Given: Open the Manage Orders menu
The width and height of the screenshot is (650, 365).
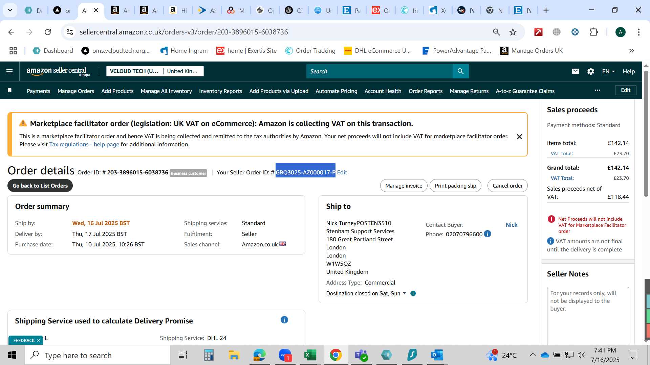Looking at the screenshot, I should 76,91.
